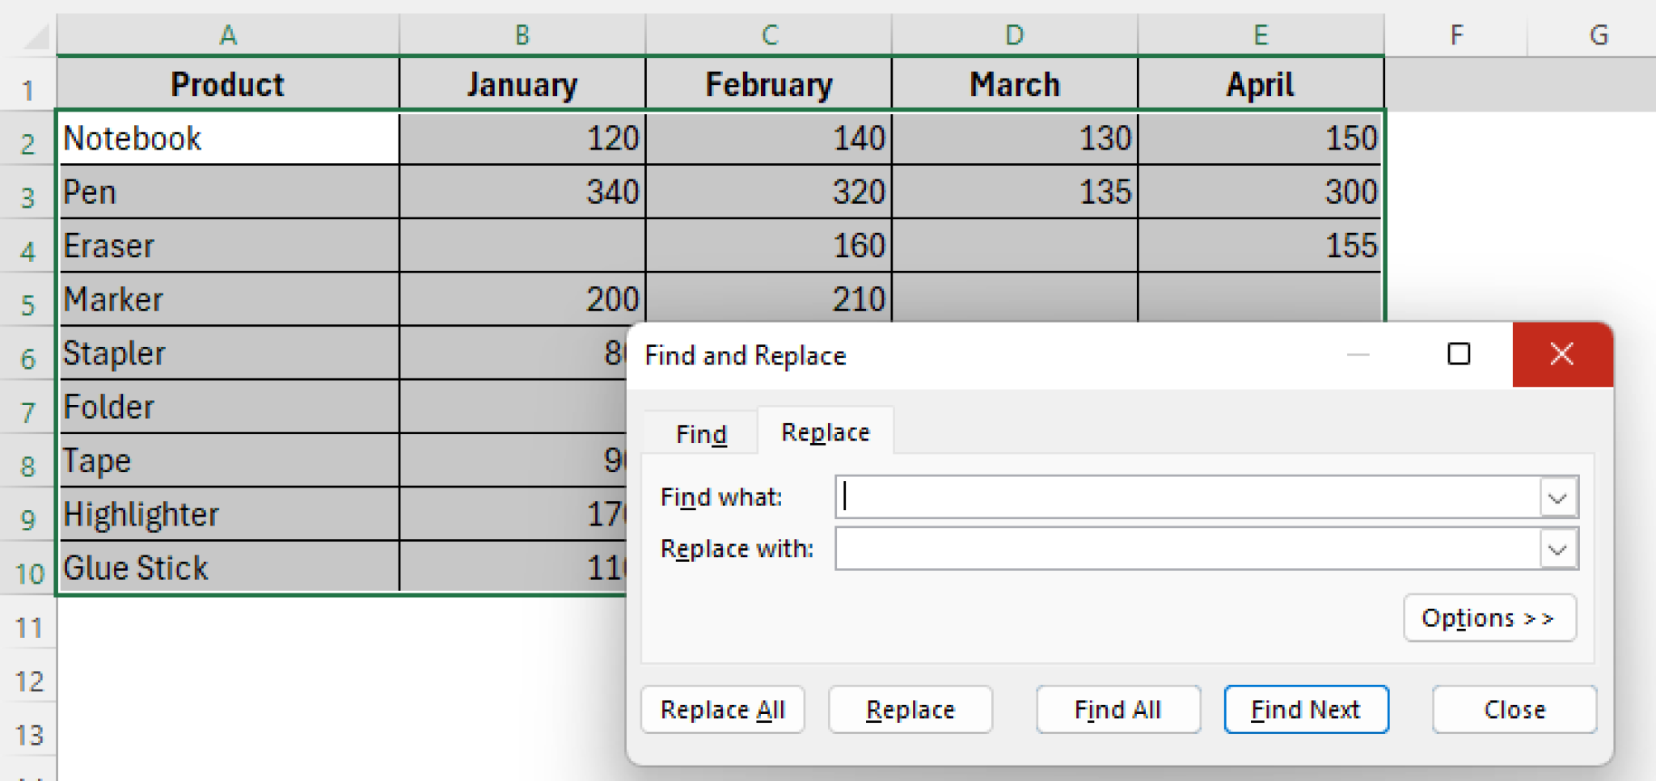Close the Find and Replace dialog
The height and width of the screenshot is (781, 1656).
click(x=1513, y=709)
